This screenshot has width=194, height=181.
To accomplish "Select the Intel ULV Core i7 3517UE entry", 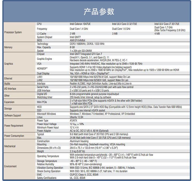I will click(x=167, y=24).
